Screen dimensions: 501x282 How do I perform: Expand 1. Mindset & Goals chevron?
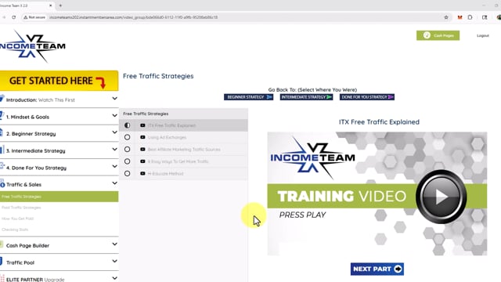[x=114, y=115]
